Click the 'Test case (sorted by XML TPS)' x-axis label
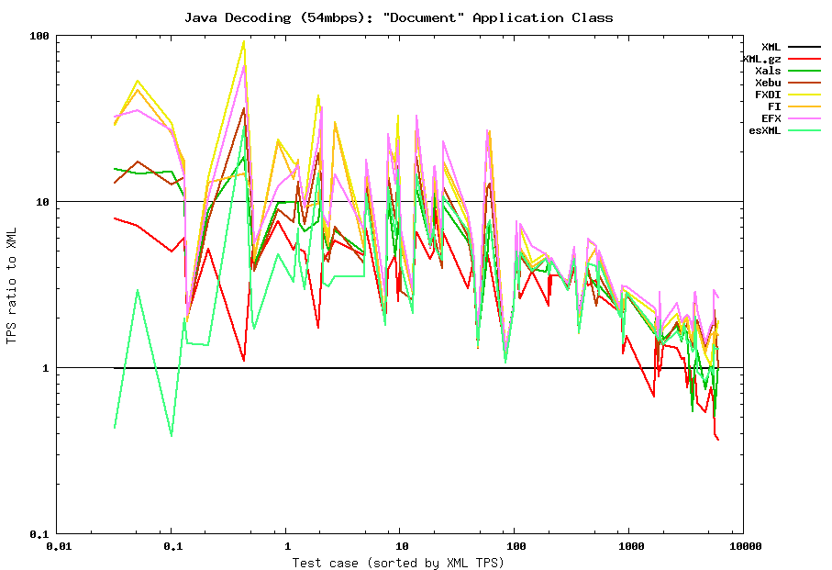 398,562
